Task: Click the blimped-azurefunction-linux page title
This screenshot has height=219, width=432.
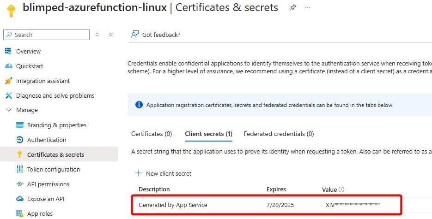Action: pos(95,7)
